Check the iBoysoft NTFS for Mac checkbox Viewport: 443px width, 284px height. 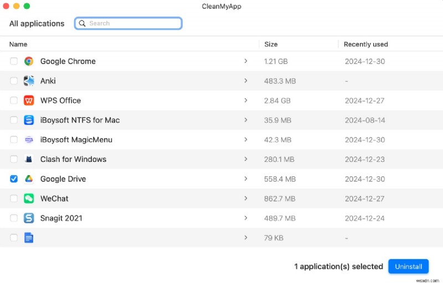point(13,120)
